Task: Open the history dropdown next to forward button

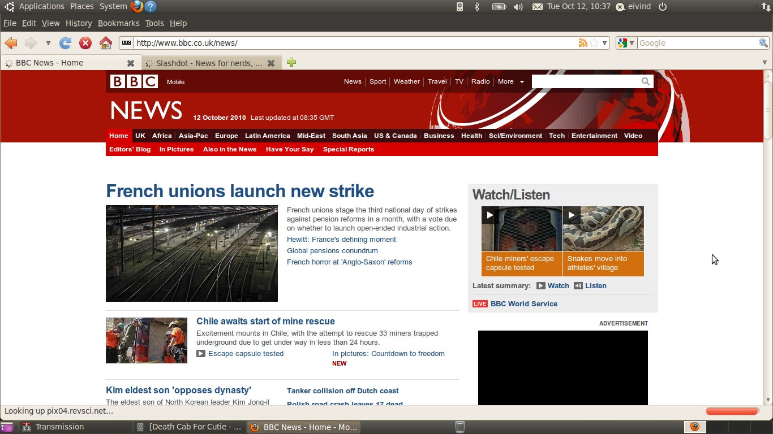Action: 48,43
